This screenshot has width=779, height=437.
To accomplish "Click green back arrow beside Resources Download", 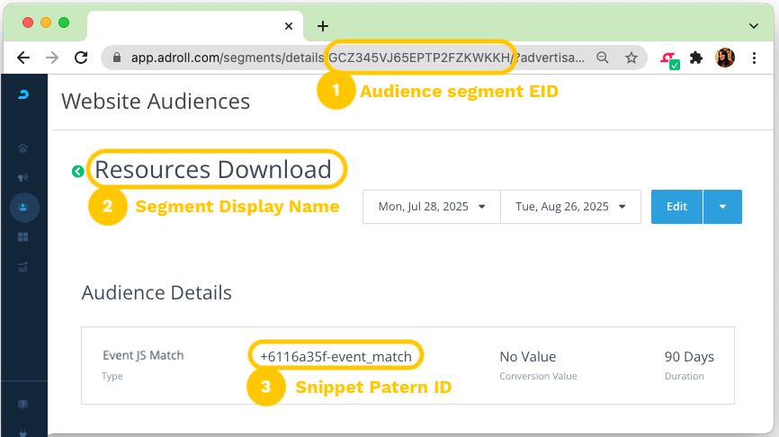I will click(78, 171).
